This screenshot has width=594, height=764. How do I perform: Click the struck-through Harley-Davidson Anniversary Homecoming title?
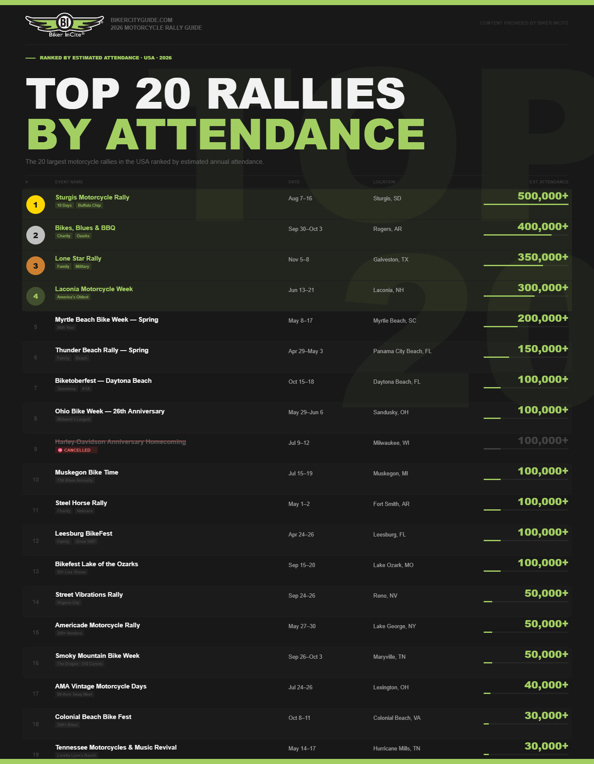120,442
